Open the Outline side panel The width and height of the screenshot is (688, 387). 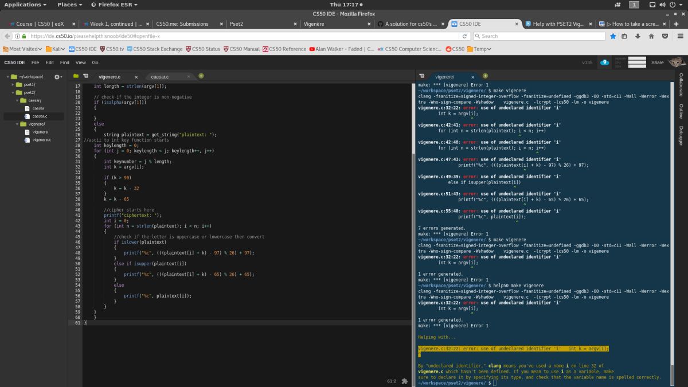click(x=681, y=111)
